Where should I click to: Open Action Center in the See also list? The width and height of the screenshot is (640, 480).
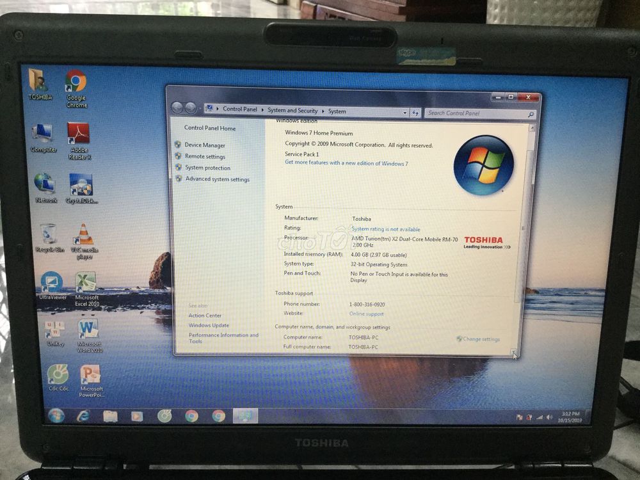click(x=205, y=316)
